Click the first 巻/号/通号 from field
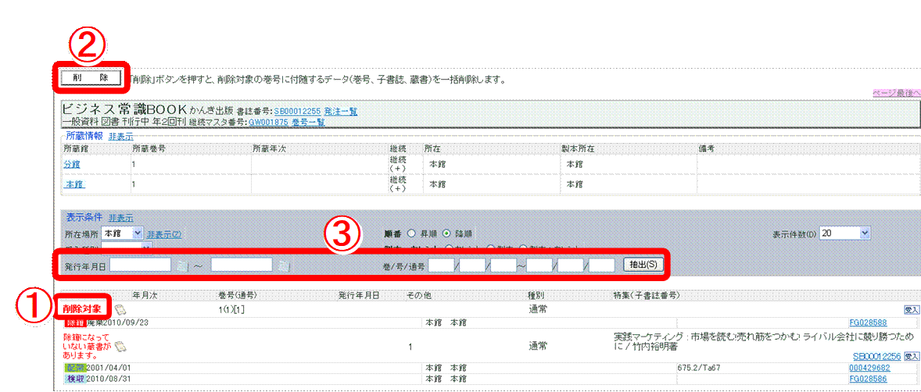This screenshot has height=392, width=921. pos(442,265)
